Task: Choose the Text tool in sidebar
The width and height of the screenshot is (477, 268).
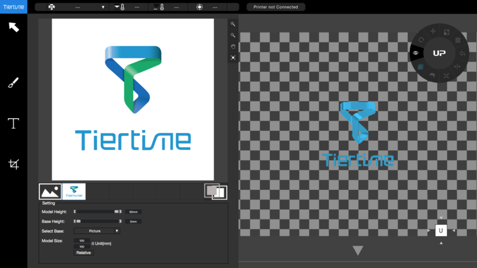Action: click(13, 124)
